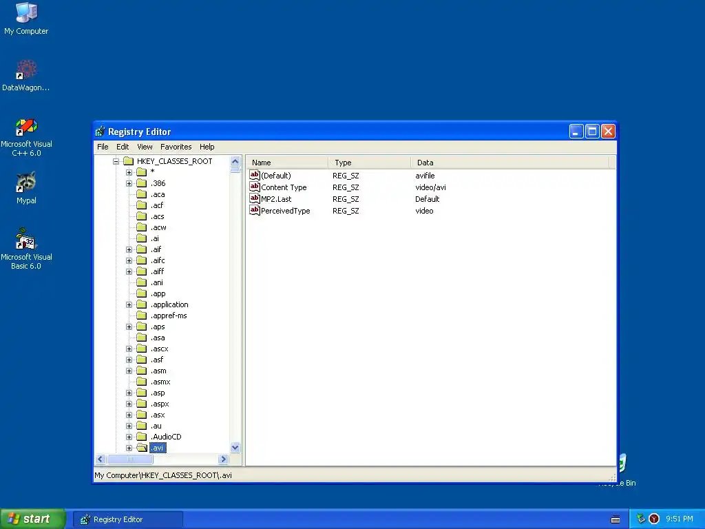705x529 pixels.
Task: Select the (Default) string value icon
Action: pos(255,175)
